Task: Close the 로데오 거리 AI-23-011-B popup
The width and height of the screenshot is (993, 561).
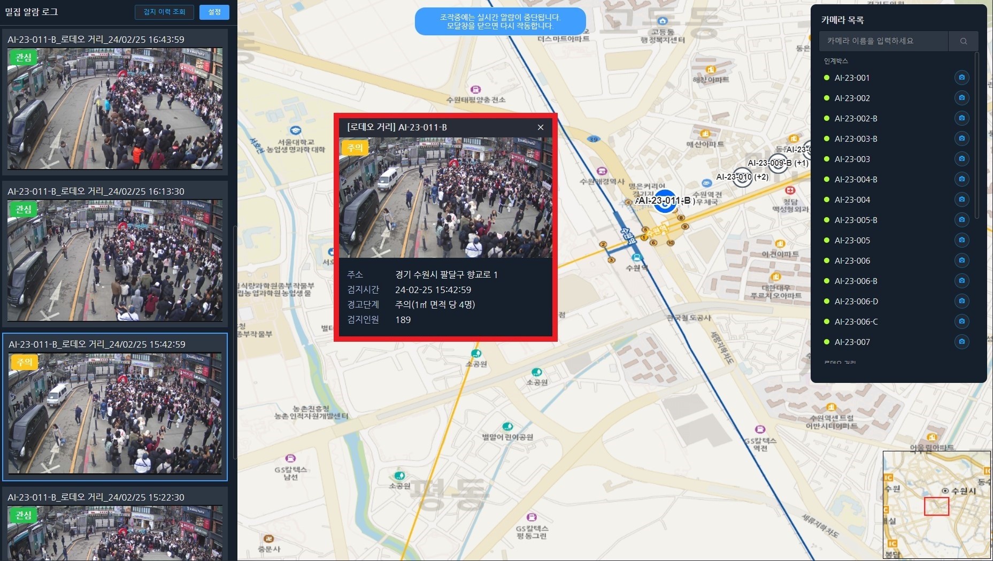Action: pyautogui.click(x=541, y=127)
